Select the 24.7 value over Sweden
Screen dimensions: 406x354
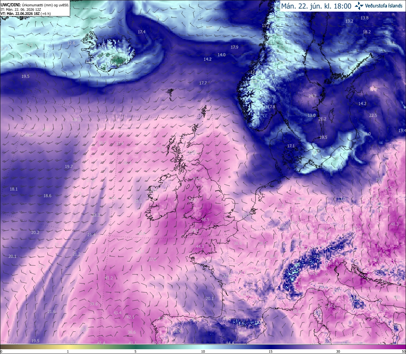(312, 96)
